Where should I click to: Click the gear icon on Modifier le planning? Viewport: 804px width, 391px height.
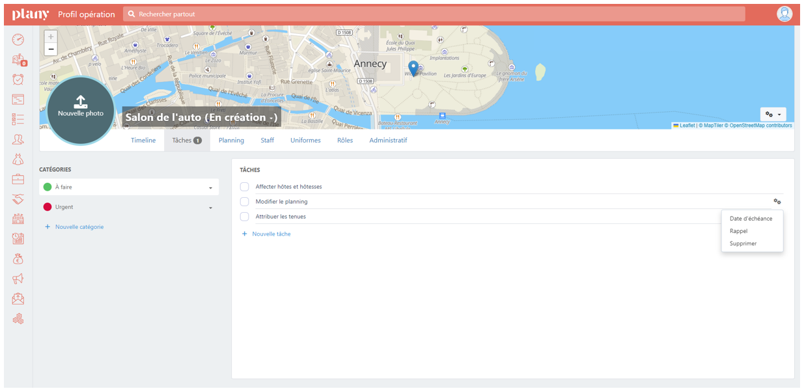(x=777, y=202)
